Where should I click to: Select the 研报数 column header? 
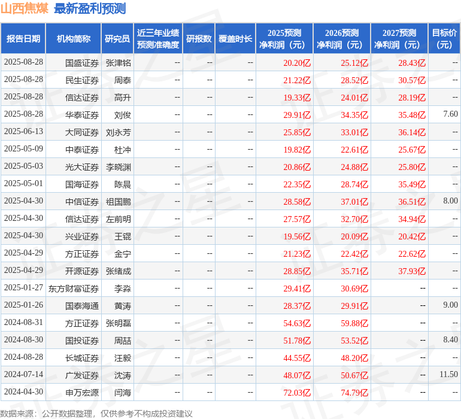pyautogui.click(x=198, y=39)
